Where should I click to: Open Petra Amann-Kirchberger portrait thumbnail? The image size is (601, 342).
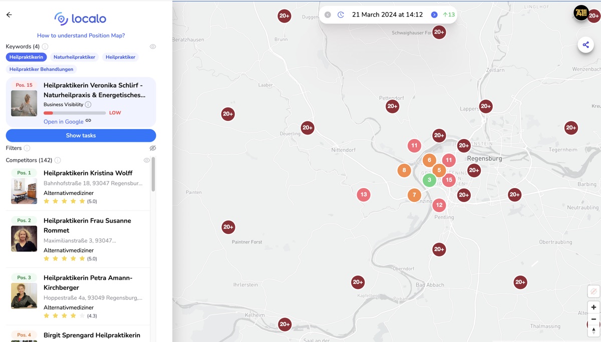24,295
